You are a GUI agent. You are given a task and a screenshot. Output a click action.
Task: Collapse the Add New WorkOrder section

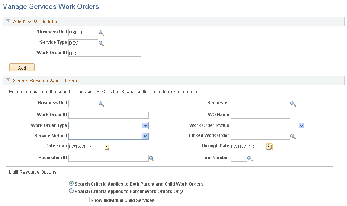point(9,20)
